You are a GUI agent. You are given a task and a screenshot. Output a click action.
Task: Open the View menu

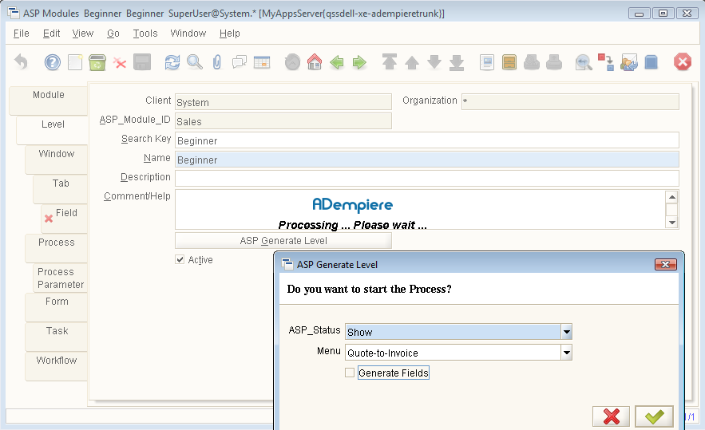point(83,34)
